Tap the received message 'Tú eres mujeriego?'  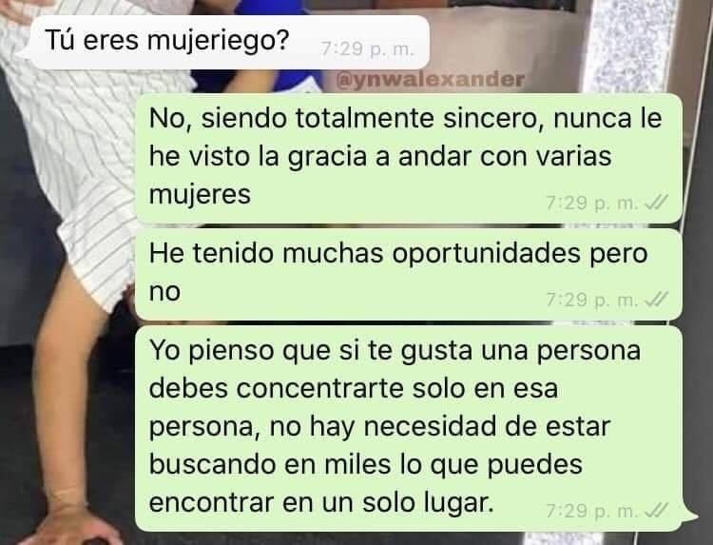point(222,42)
